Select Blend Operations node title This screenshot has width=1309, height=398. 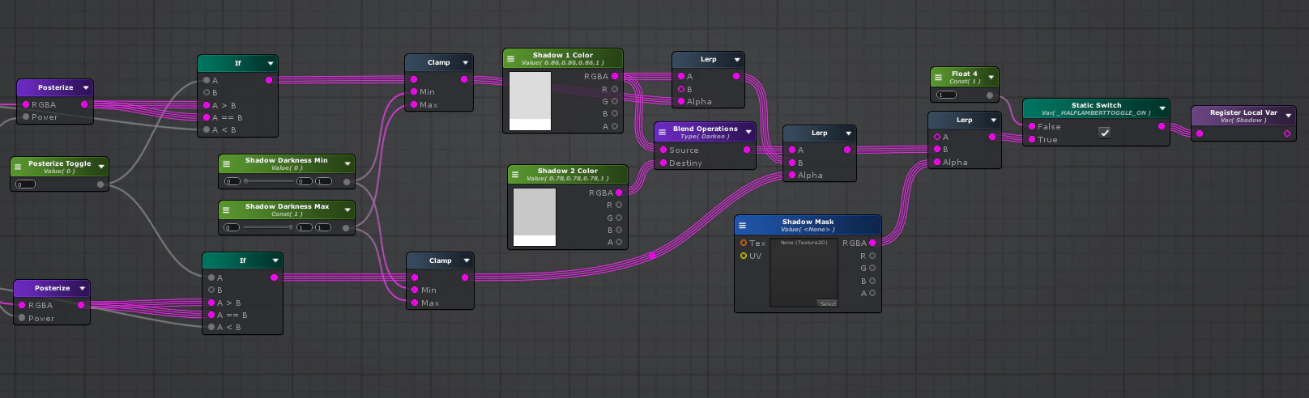(705, 129)
